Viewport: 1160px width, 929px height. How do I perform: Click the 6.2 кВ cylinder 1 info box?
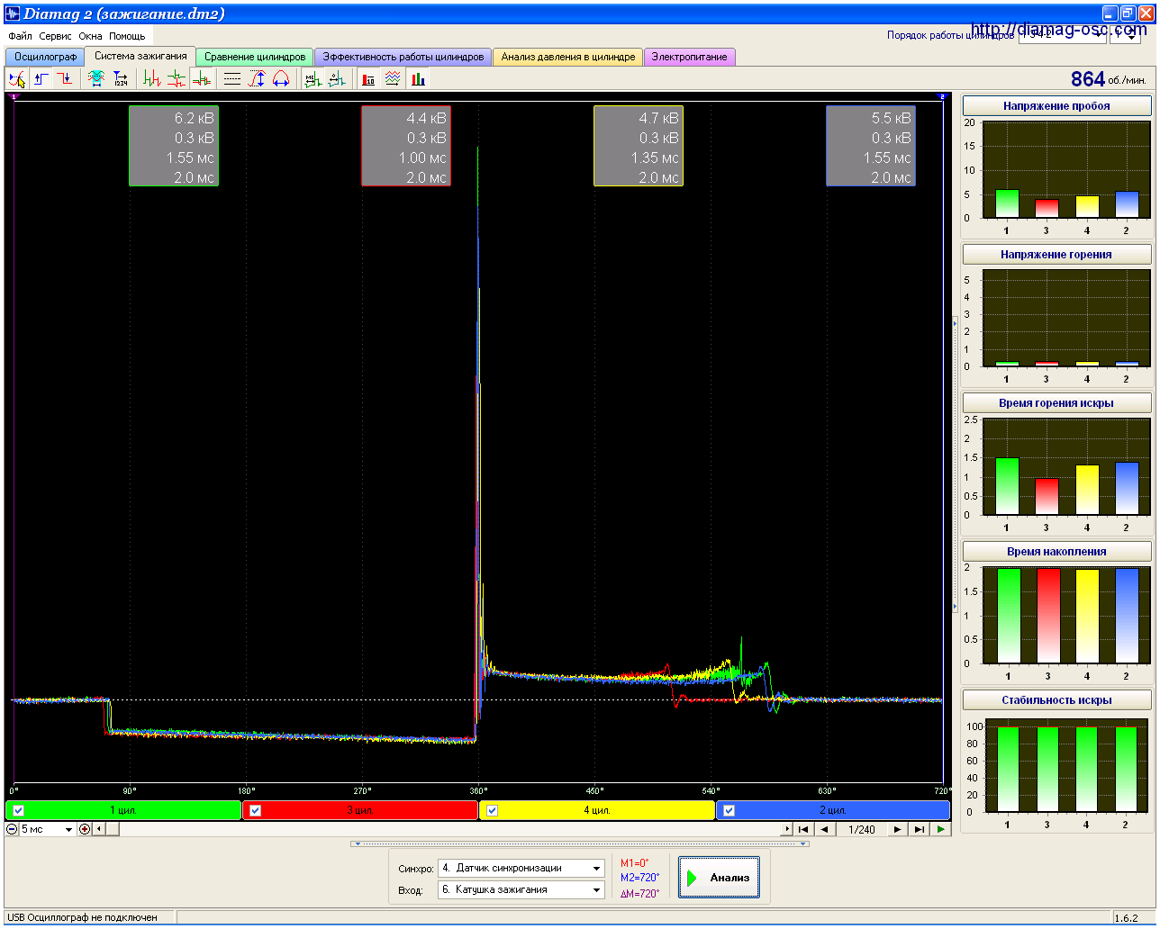174,147
